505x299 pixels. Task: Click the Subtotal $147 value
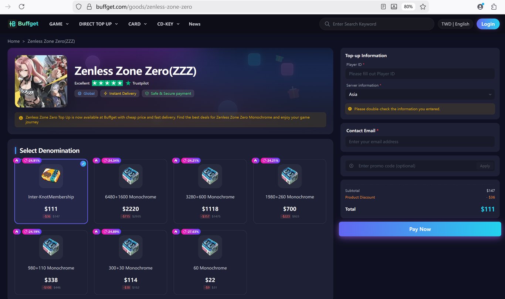pyautogui.click(x=491, y=191)
